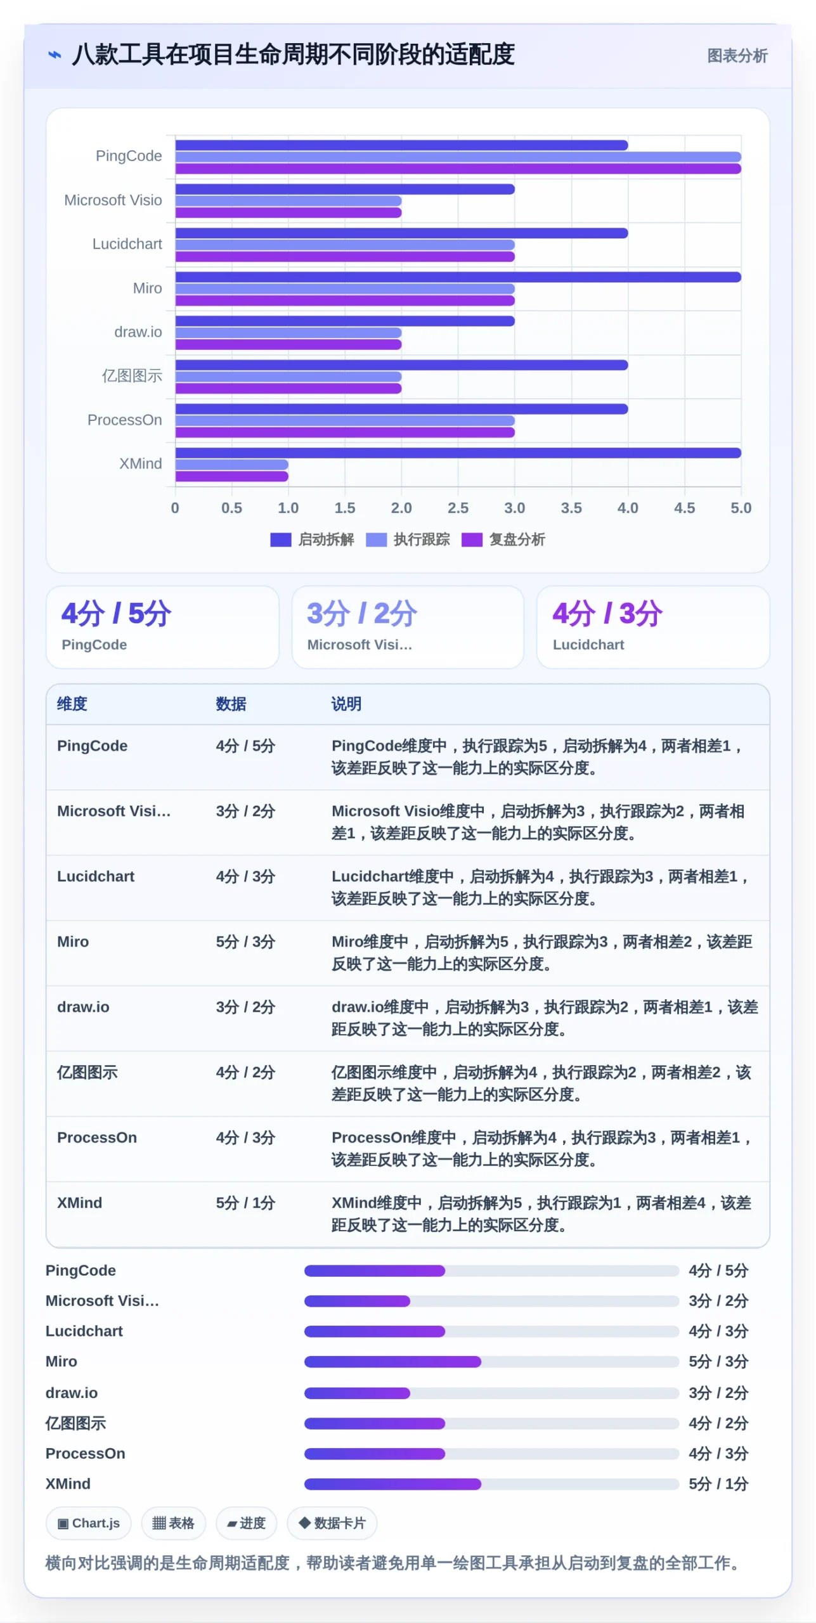Click the 数据卡片 tag
The width and height of the screenshot is (816, 1623).
coord(332,1523)
